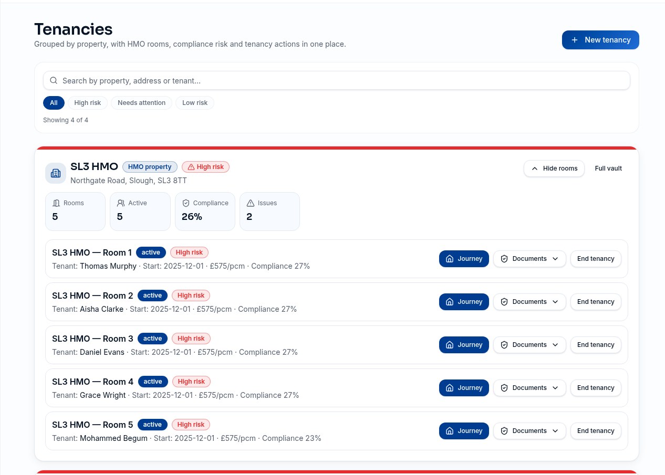End tenancy for Room 1 Thomas Murphy
665x475 pixels.
pos(596,259)
